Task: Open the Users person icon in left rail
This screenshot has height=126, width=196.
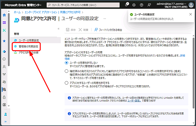Action: pyautogui.click(x=4, y=67)
